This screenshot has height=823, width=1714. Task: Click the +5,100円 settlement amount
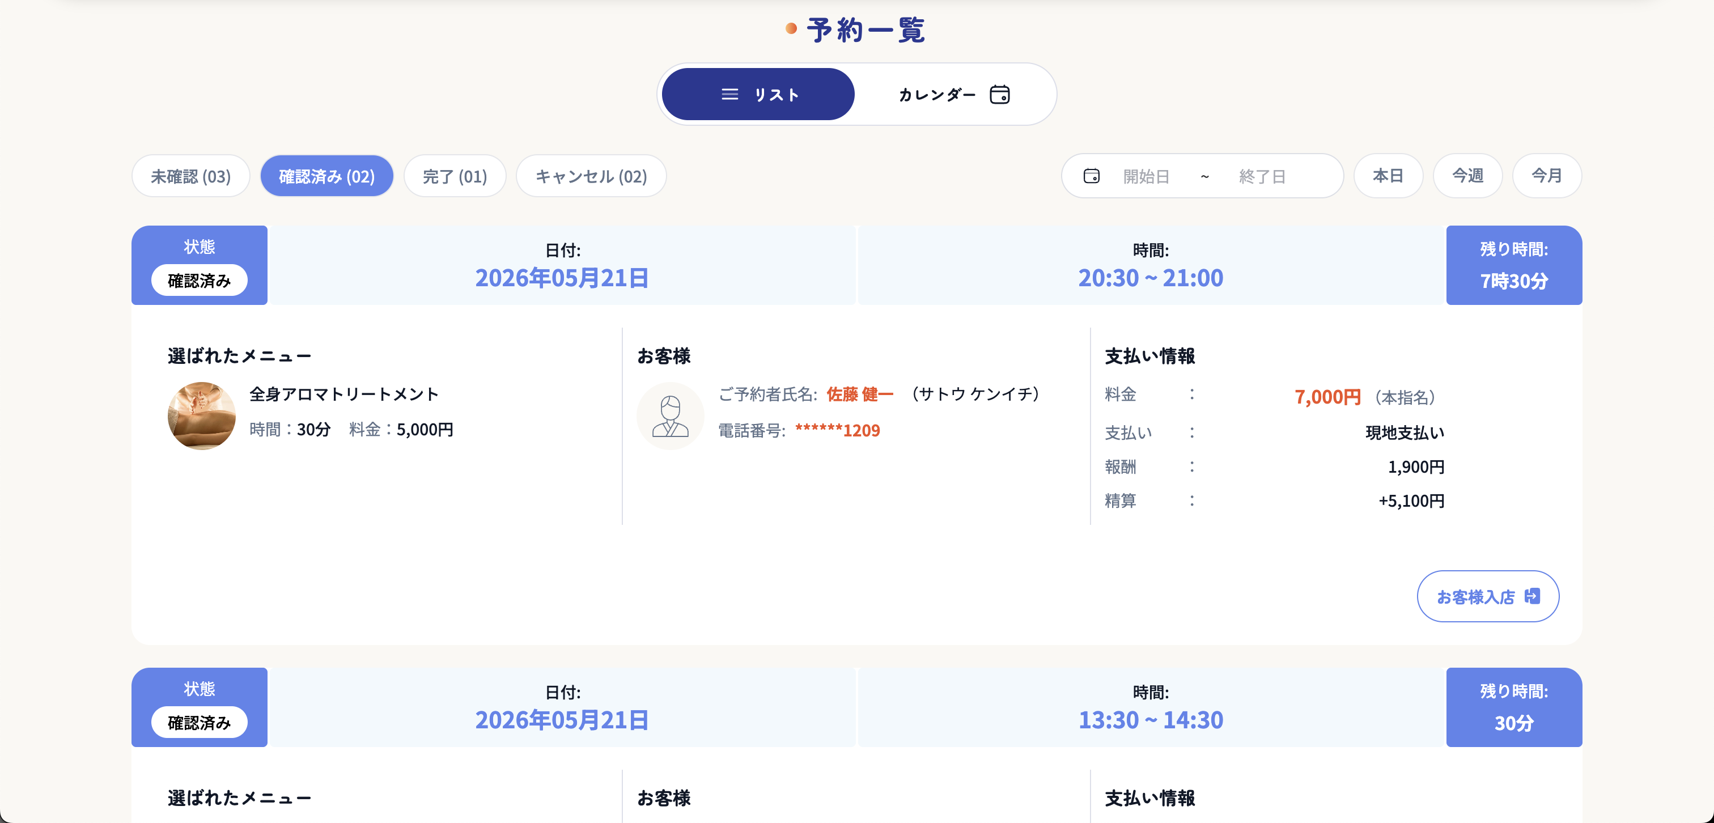[x=1411, y=501]
